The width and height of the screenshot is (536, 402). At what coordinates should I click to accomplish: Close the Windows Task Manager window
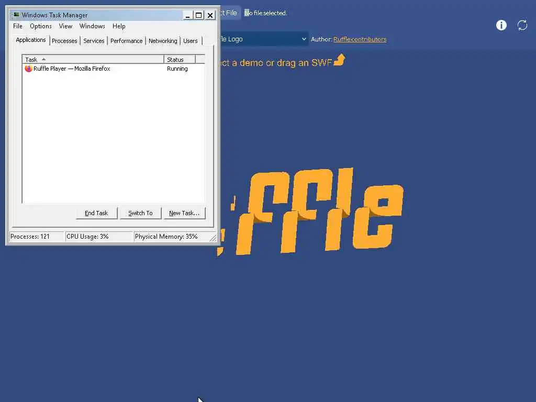pyautogui.click(x=210, y=15)
